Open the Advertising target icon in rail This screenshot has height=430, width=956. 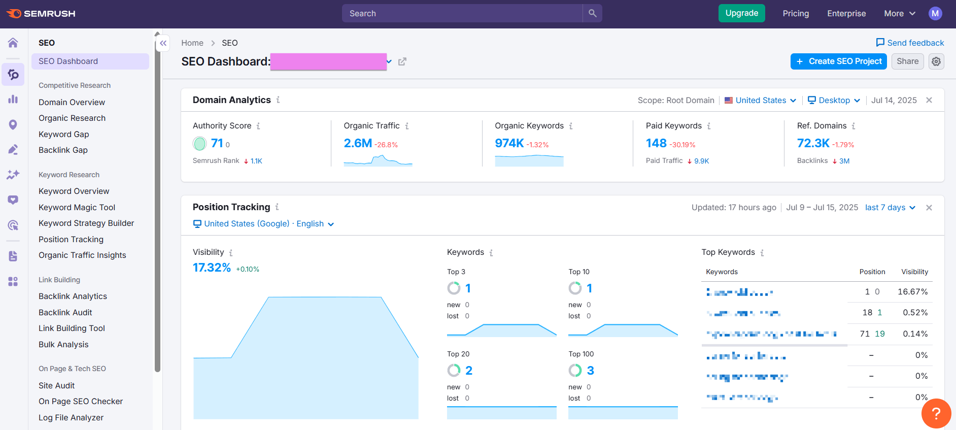(13, 225)
